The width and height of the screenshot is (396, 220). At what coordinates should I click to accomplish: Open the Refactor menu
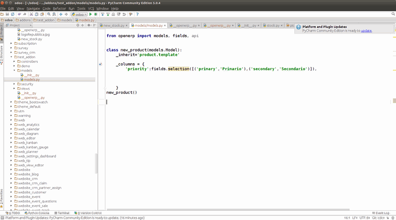coord(59,9)
